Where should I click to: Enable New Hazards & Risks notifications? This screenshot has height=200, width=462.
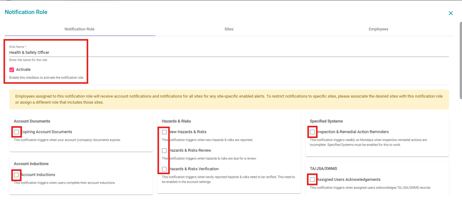point(164,132)
